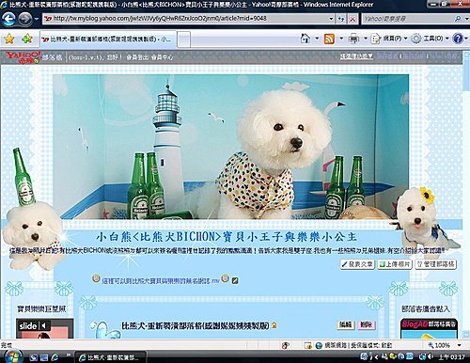Open the underlined dropdown in the Yahoo header bar
This screenshot has height=363, width=470.
click(356, 56)
